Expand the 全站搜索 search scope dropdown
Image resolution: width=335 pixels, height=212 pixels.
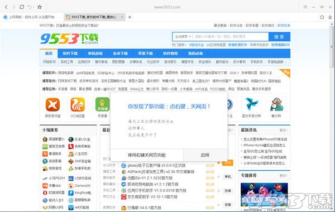pos(183,36)
